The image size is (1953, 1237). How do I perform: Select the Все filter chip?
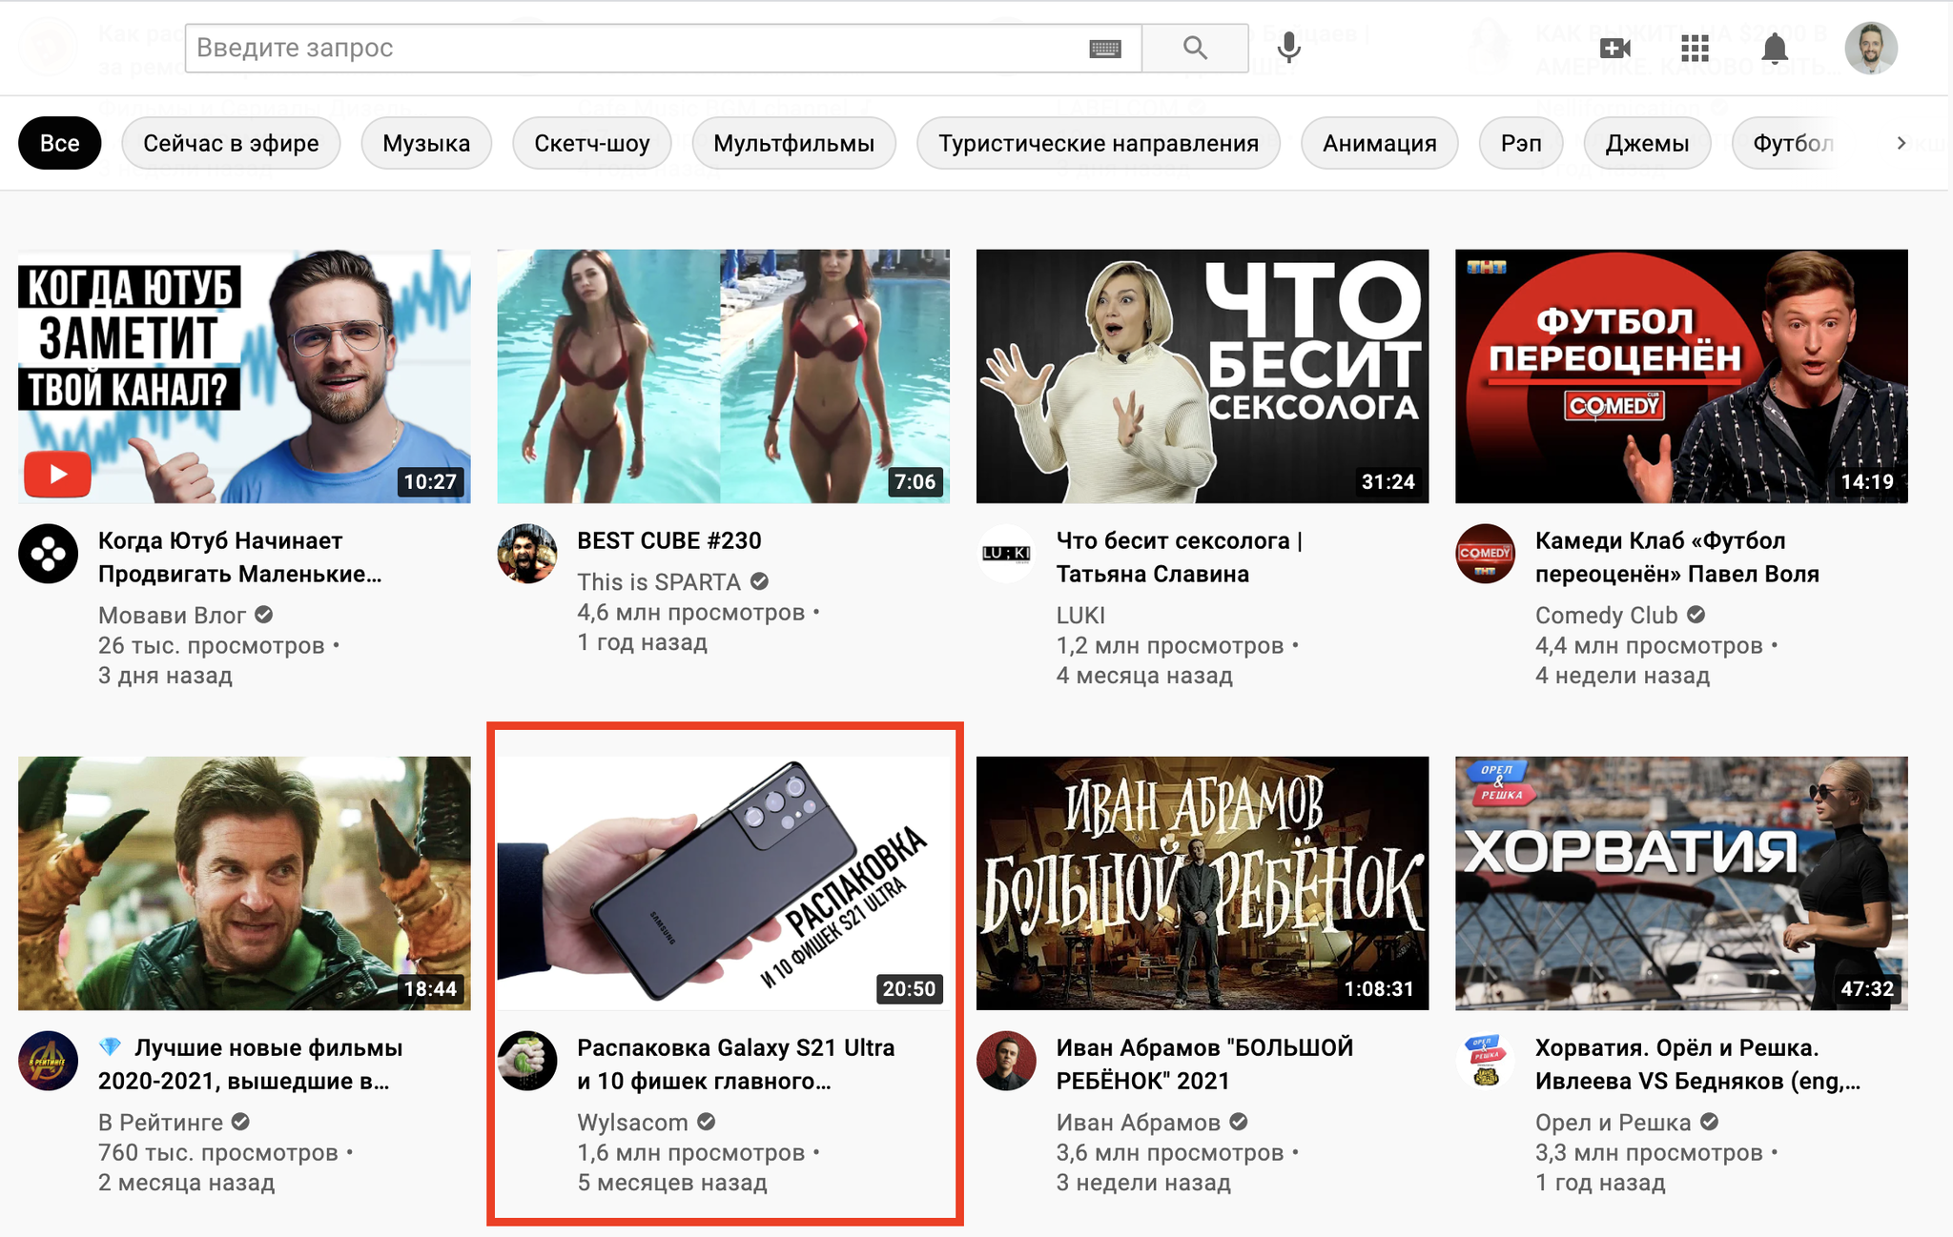click(x=59, y=143)
